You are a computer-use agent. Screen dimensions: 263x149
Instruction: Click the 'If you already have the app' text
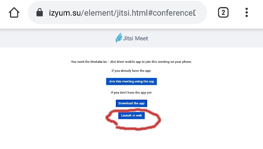click(131, 71)
